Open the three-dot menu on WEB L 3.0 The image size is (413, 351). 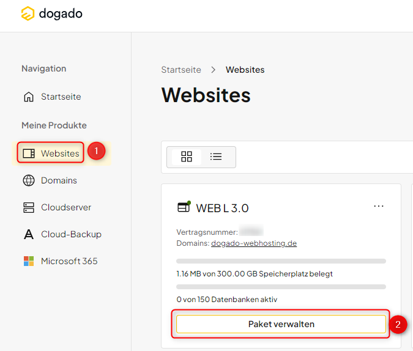tap(379, 206)
